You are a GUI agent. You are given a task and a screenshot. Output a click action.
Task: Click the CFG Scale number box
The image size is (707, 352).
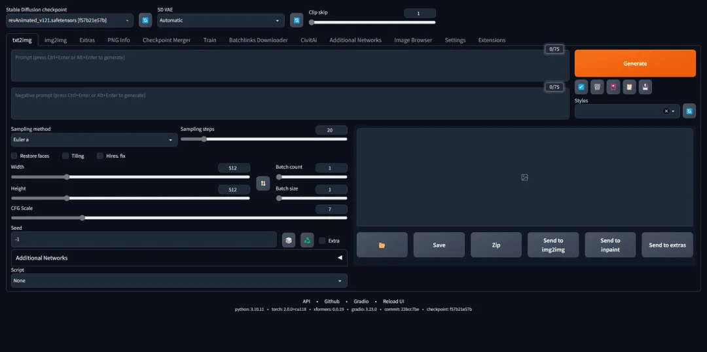(331, 209)
